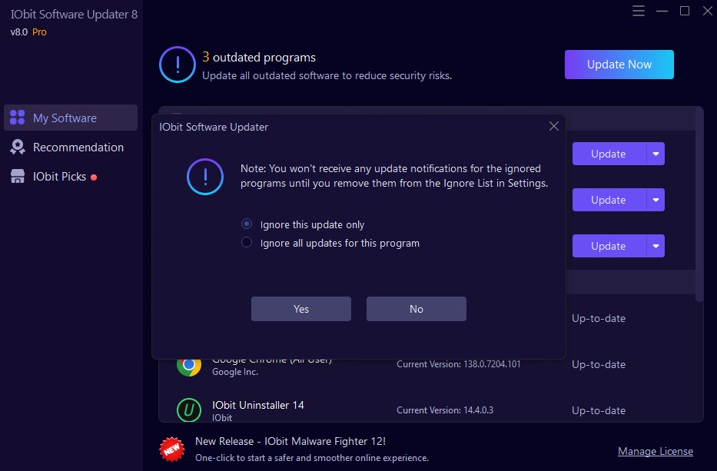Click the Recommendation badge icon
717x471 pixels.
[17, 147]
